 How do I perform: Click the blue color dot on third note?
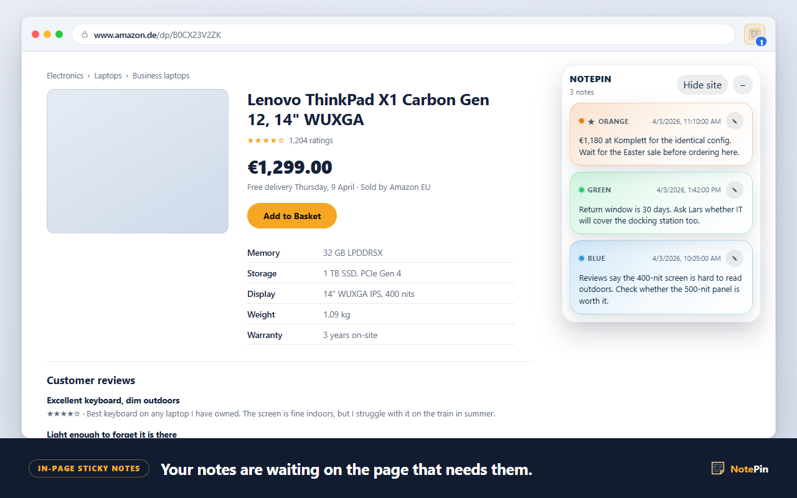(x=582, y=258)
